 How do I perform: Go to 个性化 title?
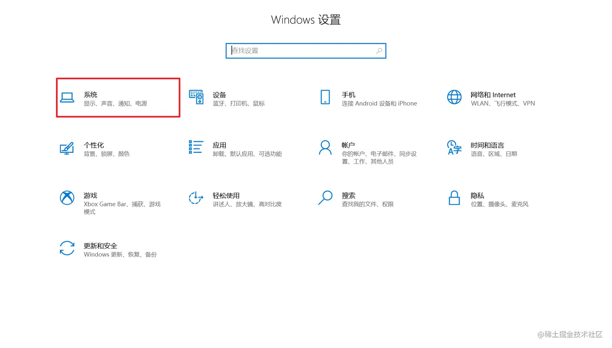(94, 145)
